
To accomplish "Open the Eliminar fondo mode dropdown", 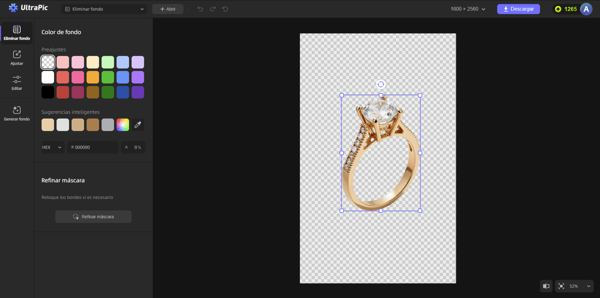I will (x=104, y=9).
